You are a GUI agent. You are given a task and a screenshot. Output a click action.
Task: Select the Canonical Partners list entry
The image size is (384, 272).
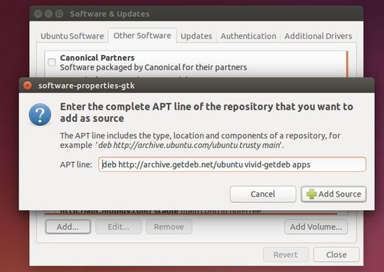196,62
